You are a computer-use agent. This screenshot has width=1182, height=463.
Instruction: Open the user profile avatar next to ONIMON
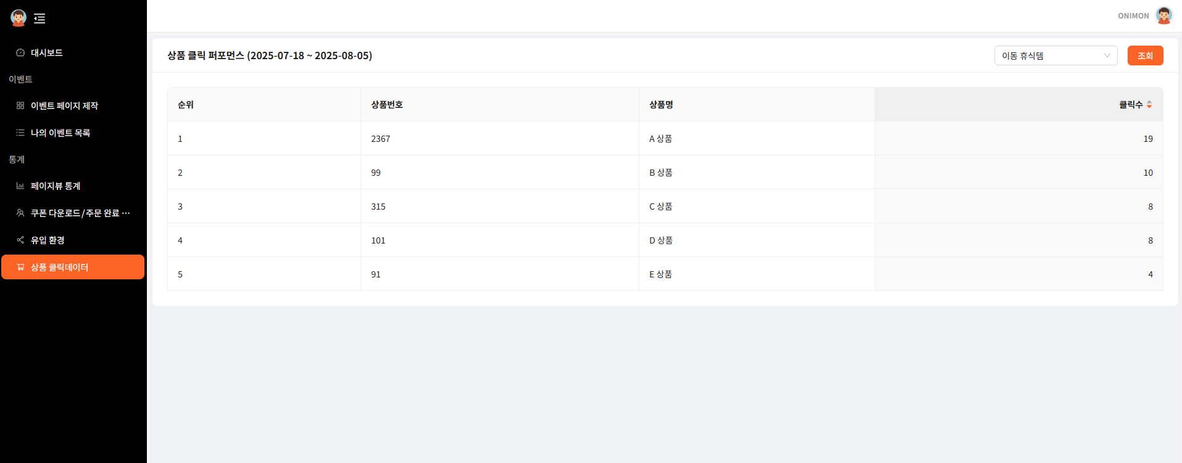pos(1163,16)
